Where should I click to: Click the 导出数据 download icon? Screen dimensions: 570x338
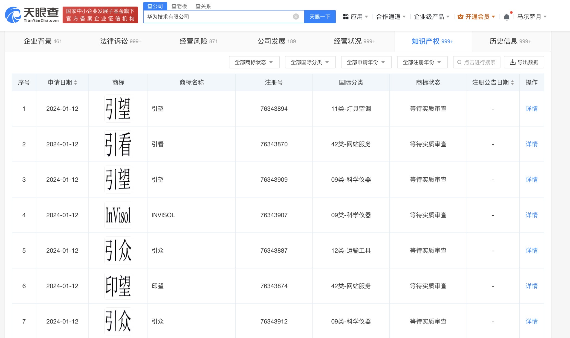pos(512,62)
